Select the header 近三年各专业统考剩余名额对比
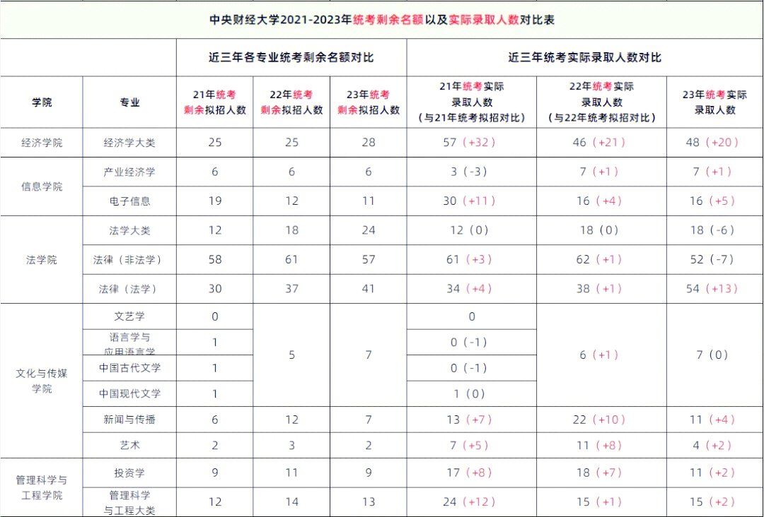The height and width of the screenshot is (517, 764). pyautogui.click(x=291, y=57)
